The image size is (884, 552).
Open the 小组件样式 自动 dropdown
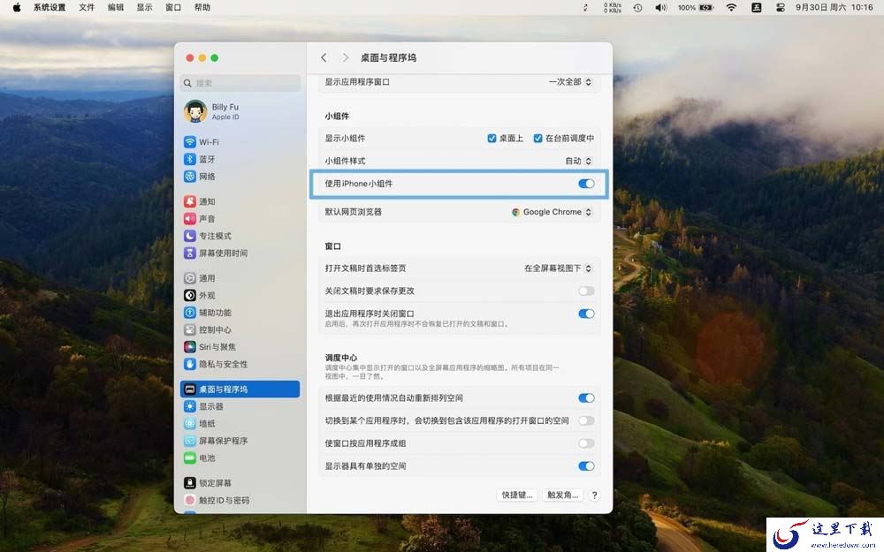(578, 161)
